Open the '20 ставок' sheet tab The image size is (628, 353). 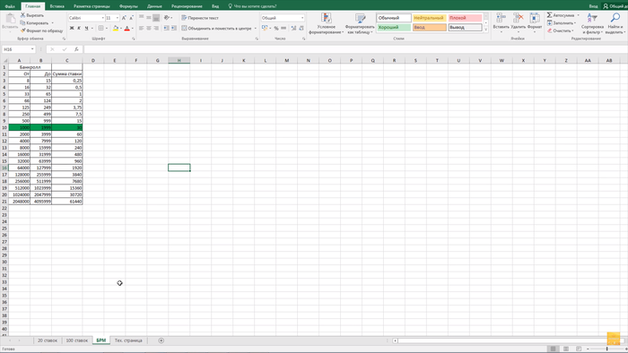(48, 340)
